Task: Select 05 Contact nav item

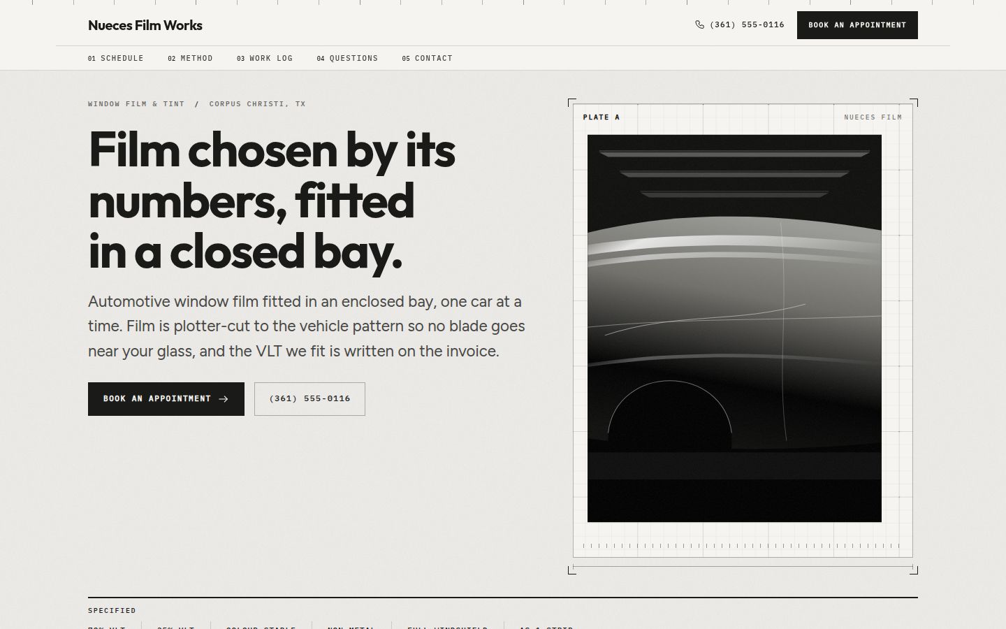Action: pos(428,59)
